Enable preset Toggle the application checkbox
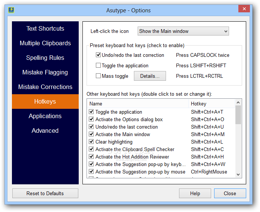The width and height of the screenshot is (260, 212). (98, 65)
